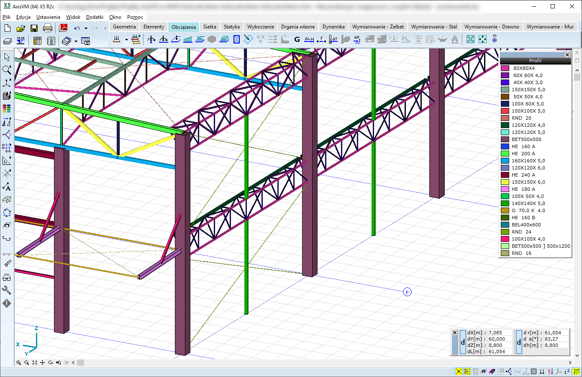Expand the 3D book icon dropdown arrow
582x377 pixels.
(76, 41)
